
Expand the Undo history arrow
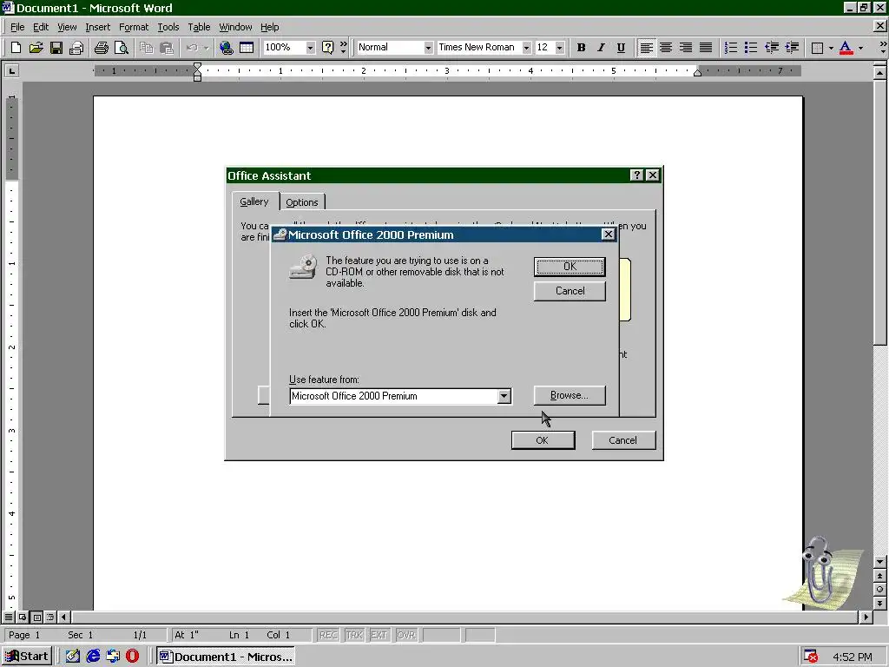click(206, 48)
